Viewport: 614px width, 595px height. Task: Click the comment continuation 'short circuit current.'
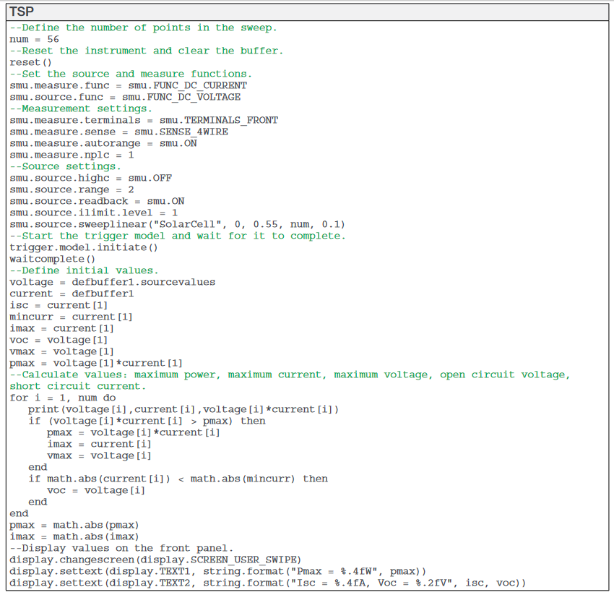tap(77, 387)
